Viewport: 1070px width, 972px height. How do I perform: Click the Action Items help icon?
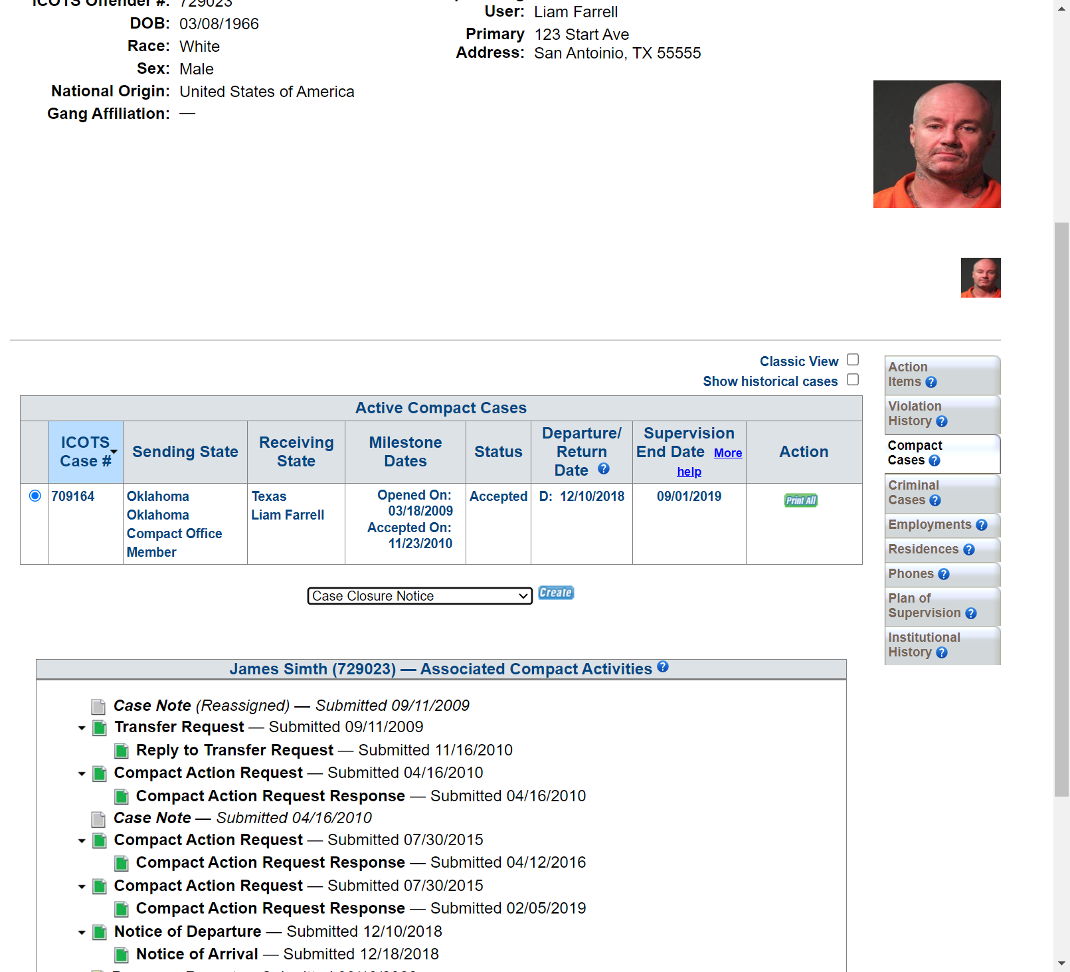pos(931,382)
